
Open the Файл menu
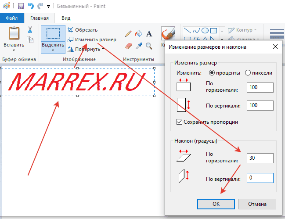coord(12,18)
